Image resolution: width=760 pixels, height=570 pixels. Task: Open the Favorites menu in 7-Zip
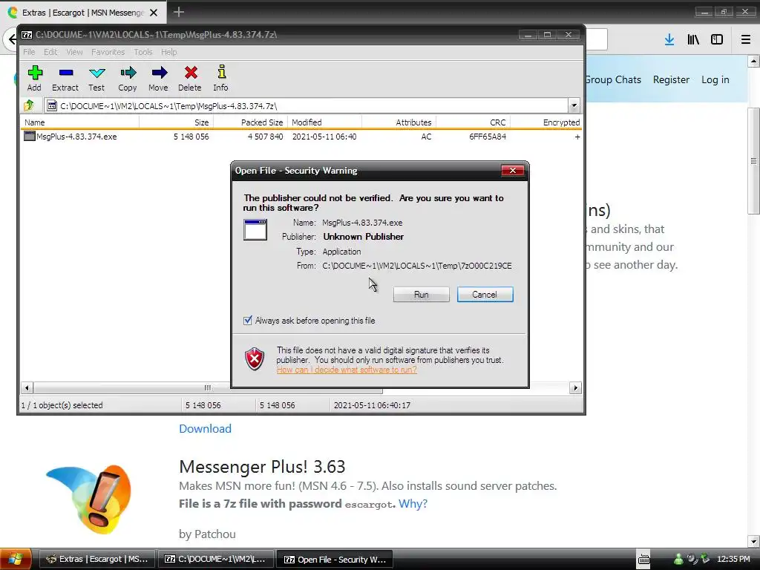pos(108,52)
